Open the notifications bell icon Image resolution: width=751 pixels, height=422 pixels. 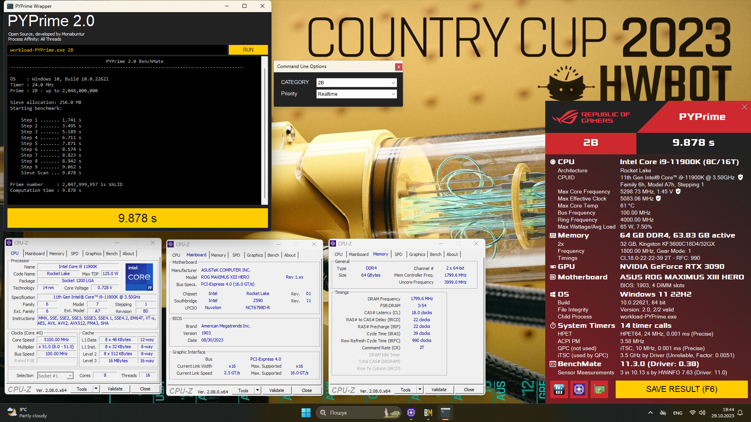(x=740, y=413)
